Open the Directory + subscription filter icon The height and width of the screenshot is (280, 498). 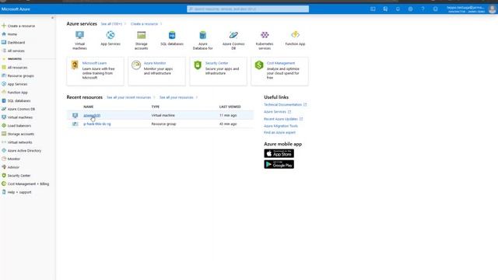[385, 9]
